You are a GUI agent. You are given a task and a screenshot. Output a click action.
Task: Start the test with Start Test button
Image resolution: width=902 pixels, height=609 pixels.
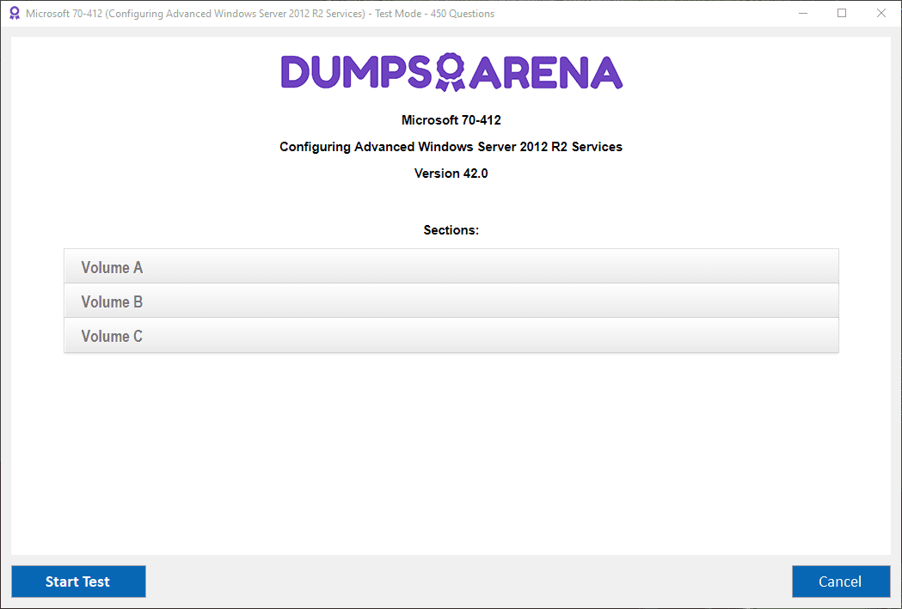point(78,582)
